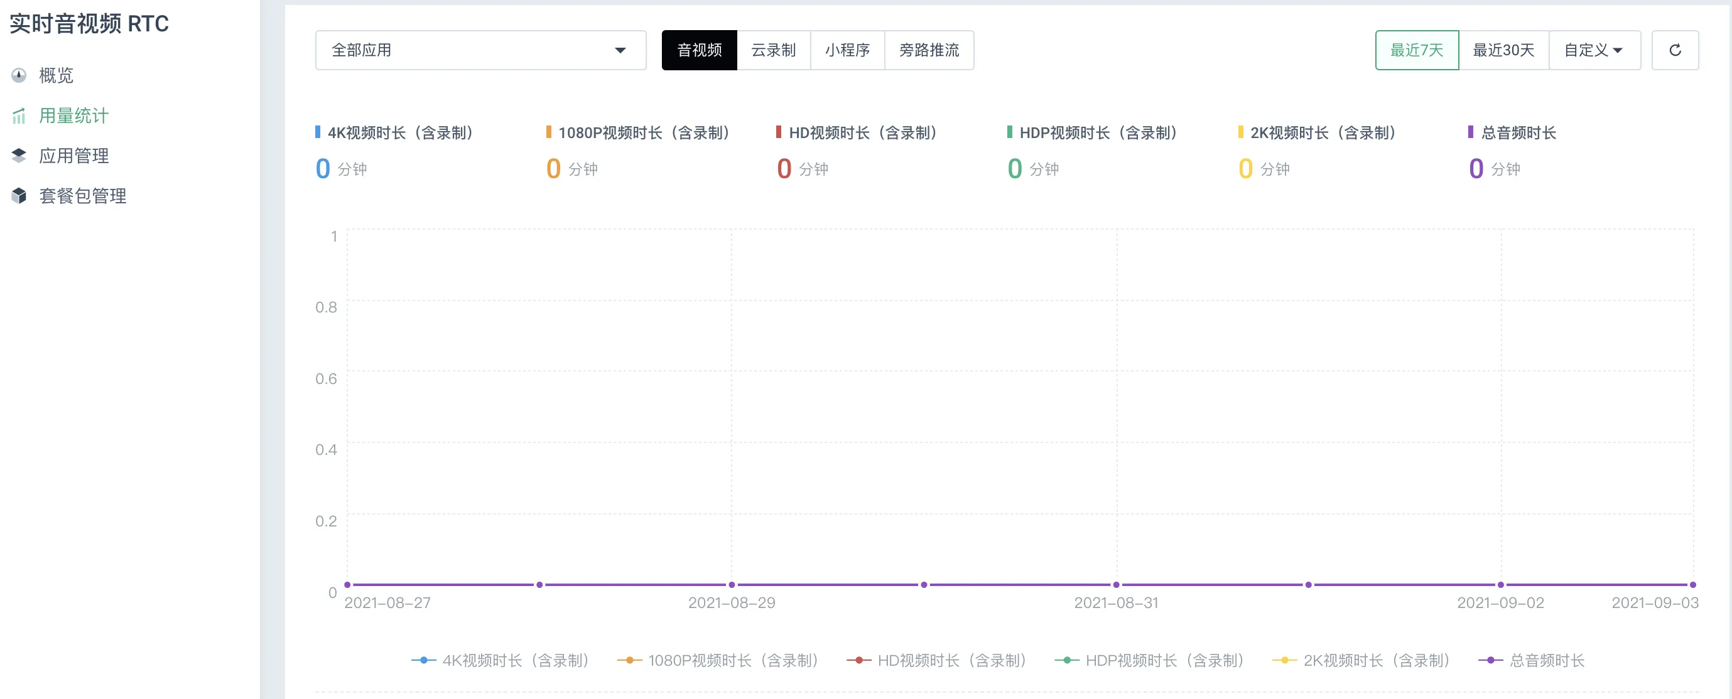
Task: Click the 总音频时长 summary heading
Action: click(1518, 133)
